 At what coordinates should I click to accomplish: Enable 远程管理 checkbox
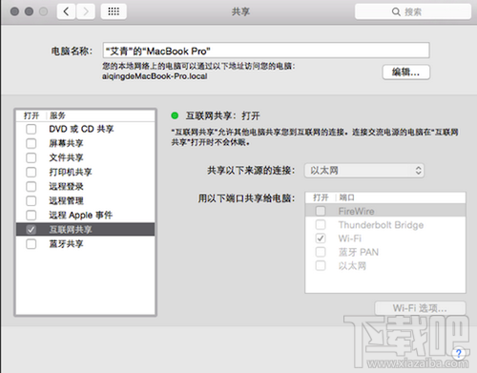31,200
